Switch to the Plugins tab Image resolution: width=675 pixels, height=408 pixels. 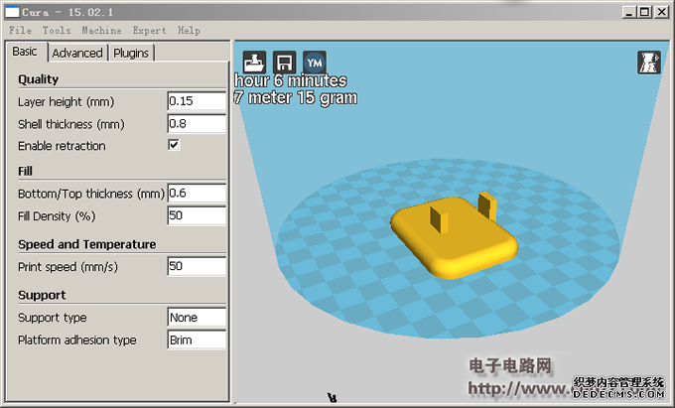pyautogui.click(x=131, y=53)
